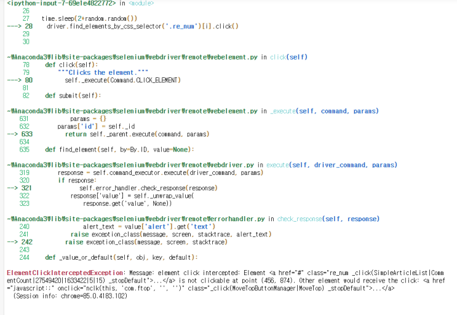Click the <module> label in header

pos(142,4)
